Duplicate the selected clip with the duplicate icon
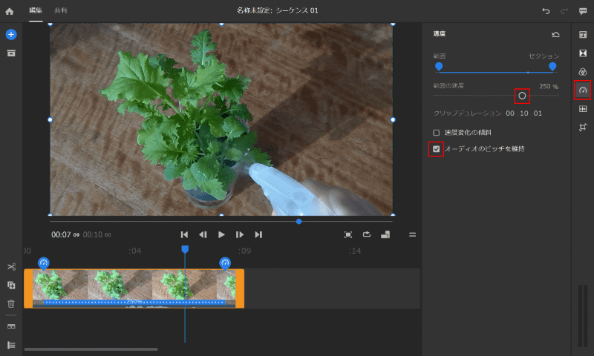 click(11, 285)
